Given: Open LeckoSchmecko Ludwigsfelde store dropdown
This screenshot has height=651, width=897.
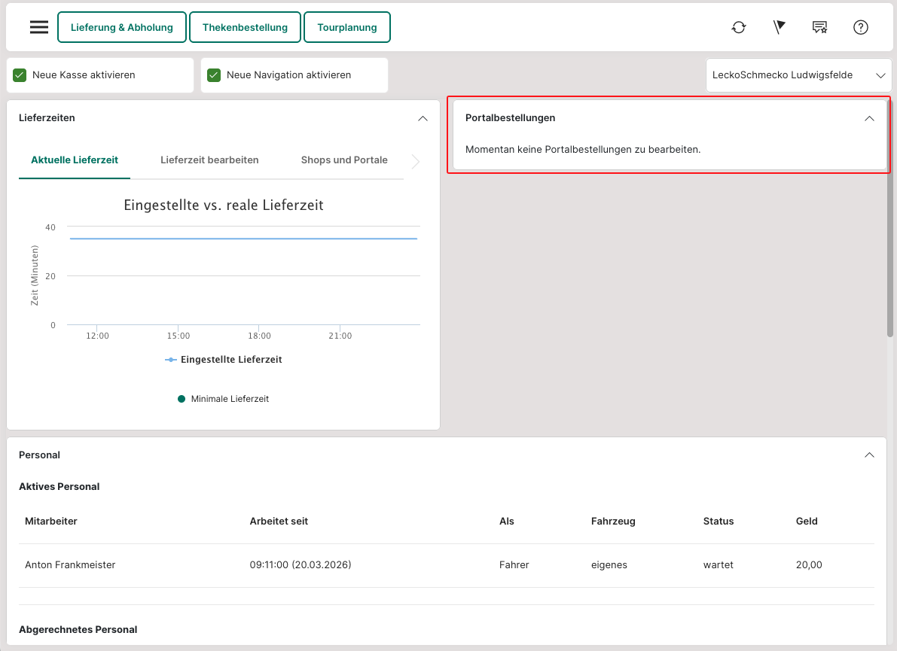Looking at the screenshot, I should click(x=798, y=75).
